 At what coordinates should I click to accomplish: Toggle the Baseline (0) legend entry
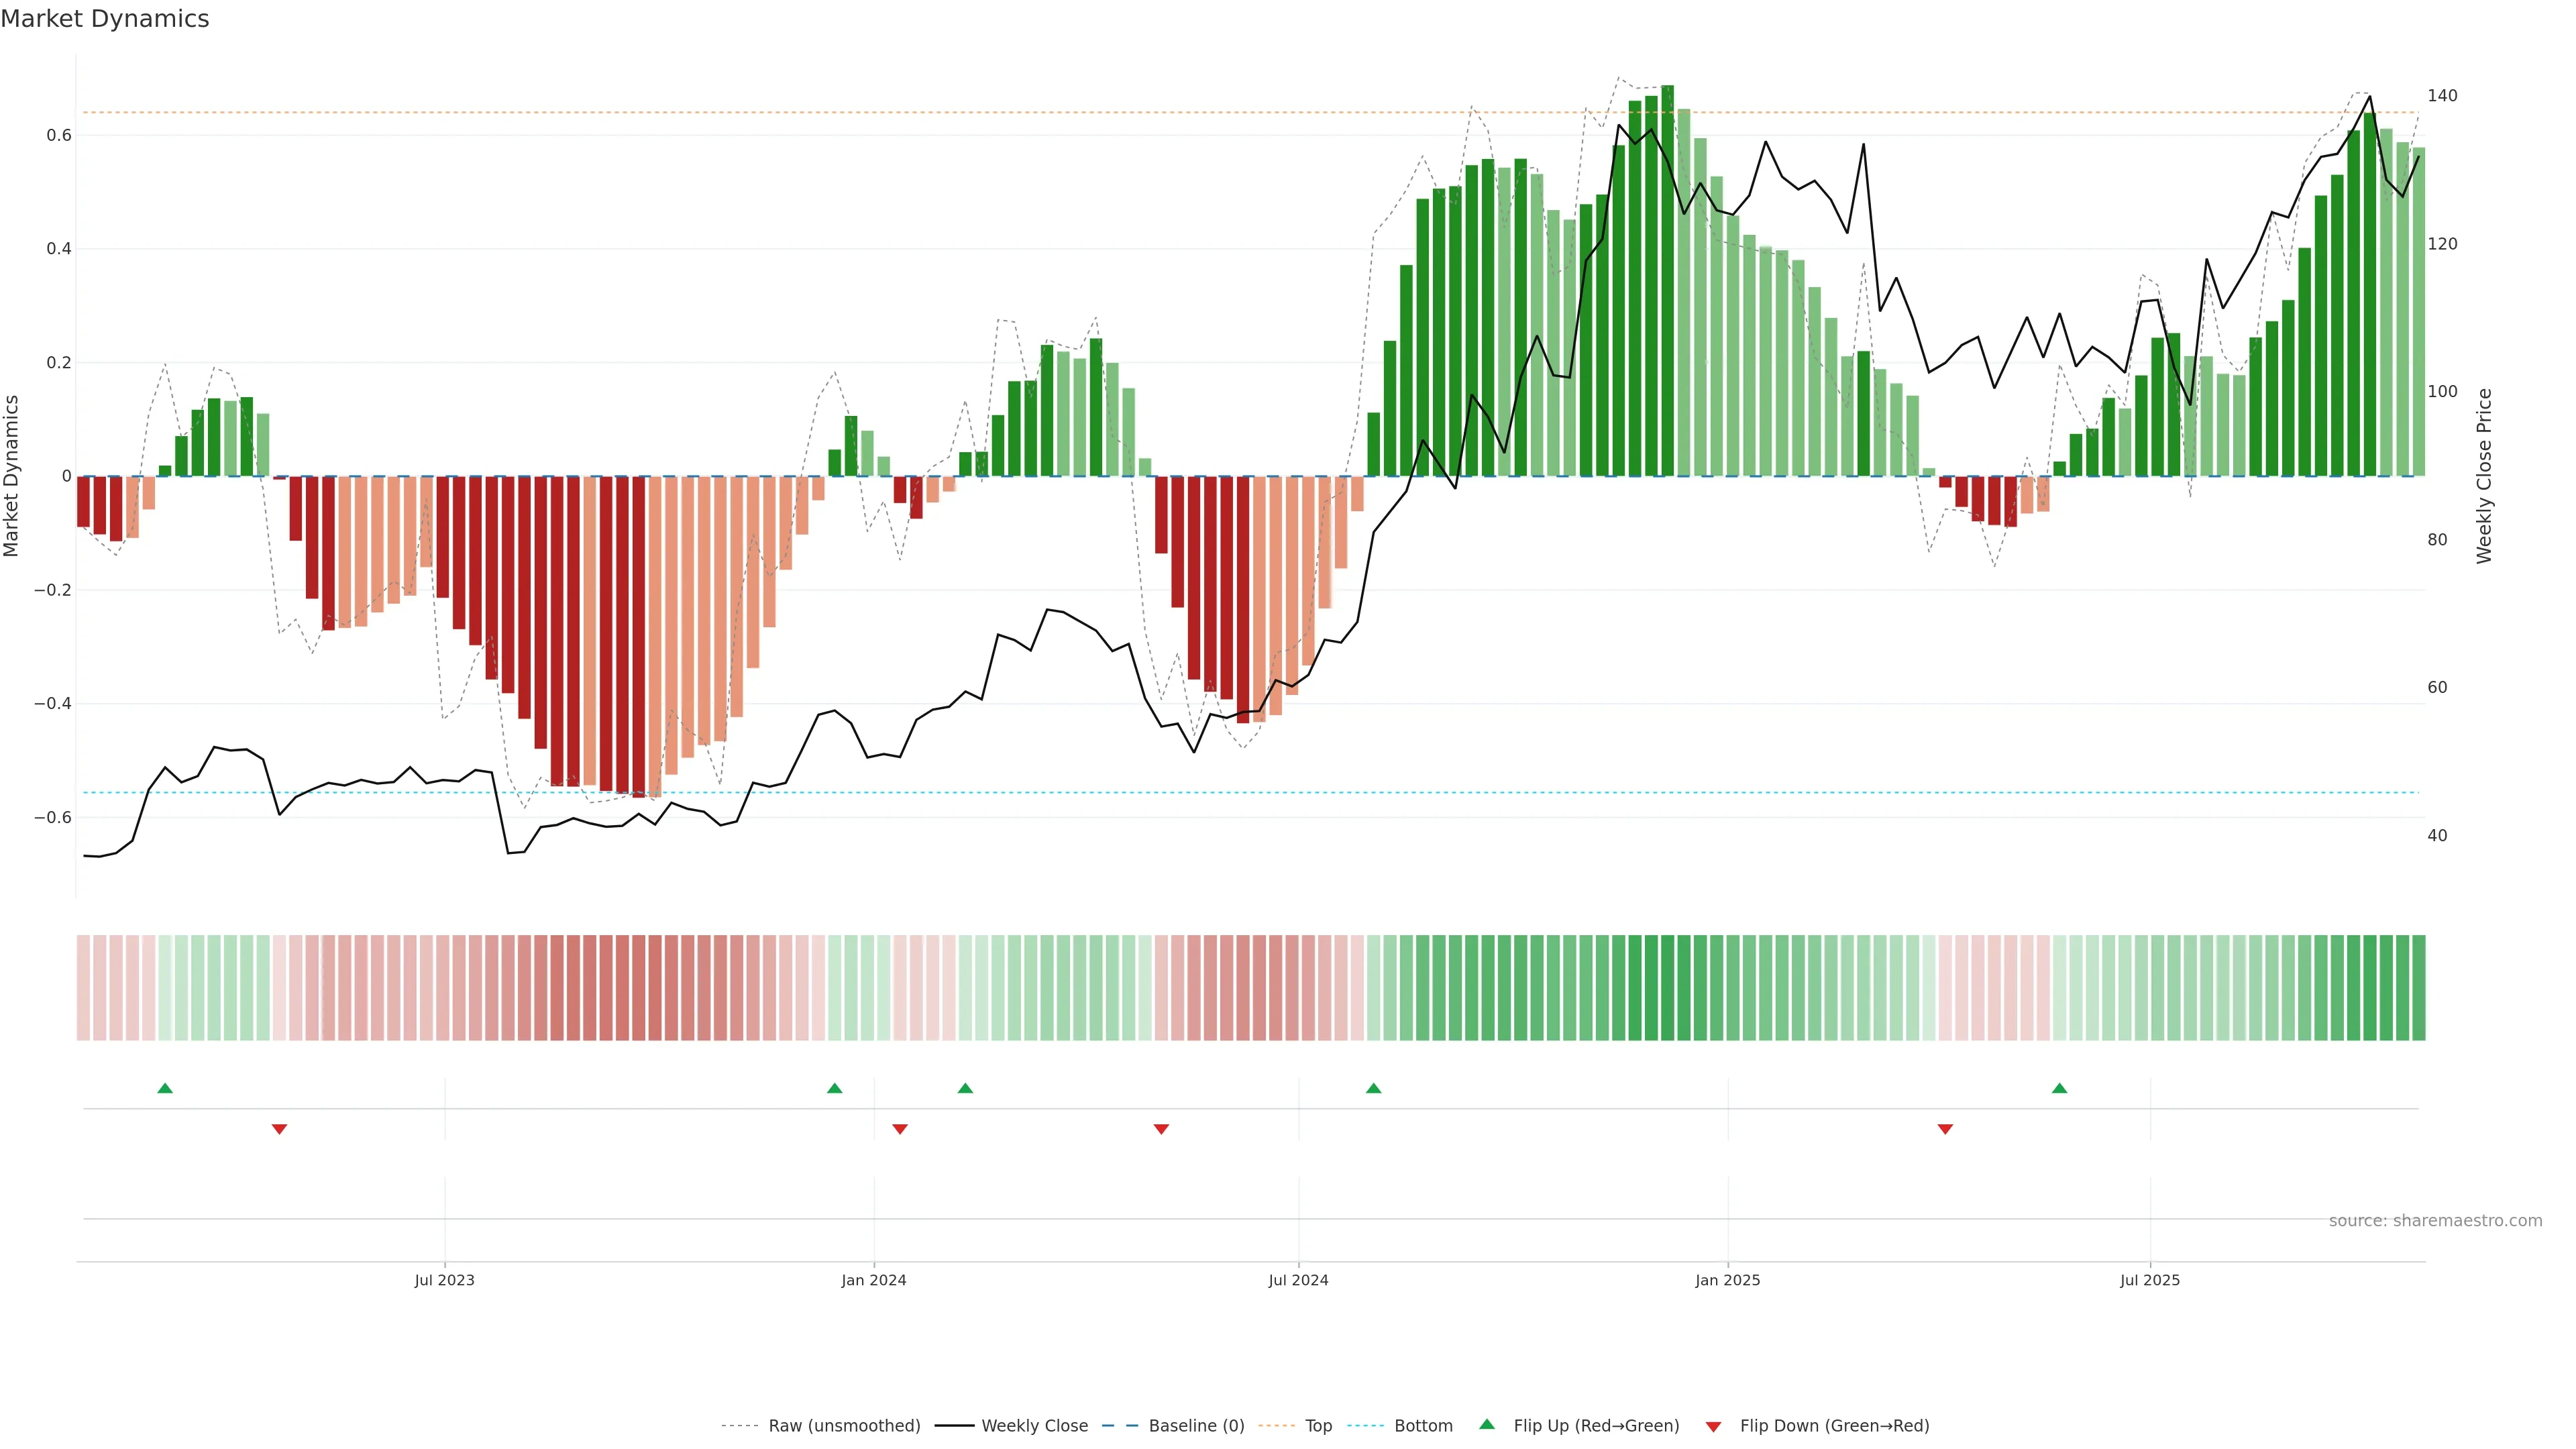tap(1196, 1426)
